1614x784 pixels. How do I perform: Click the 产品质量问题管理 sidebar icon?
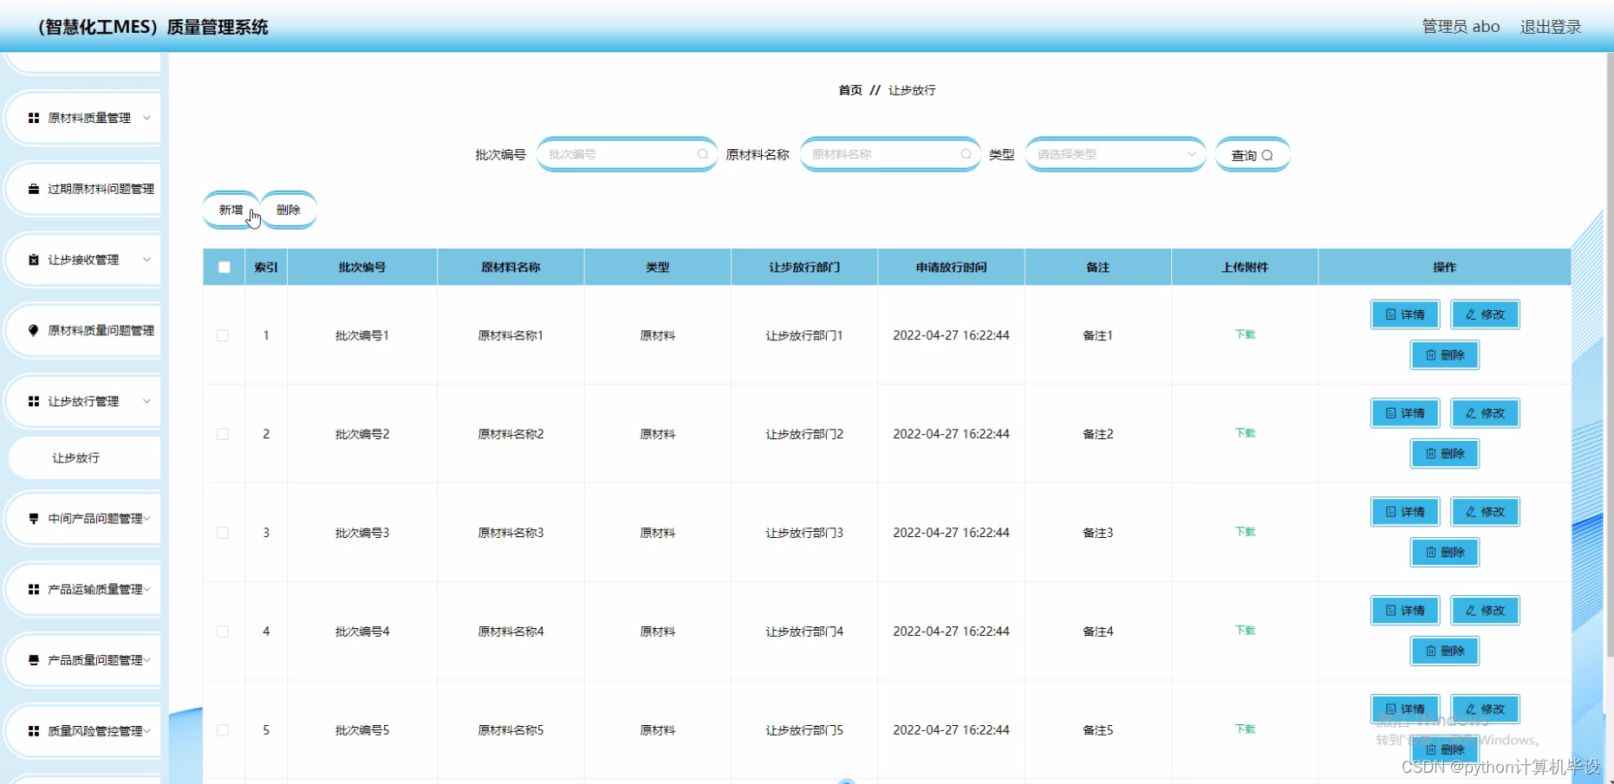point(33,659)
